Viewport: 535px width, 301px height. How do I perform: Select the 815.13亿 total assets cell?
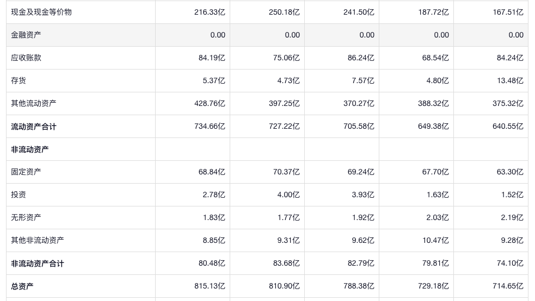pos(210,286)
